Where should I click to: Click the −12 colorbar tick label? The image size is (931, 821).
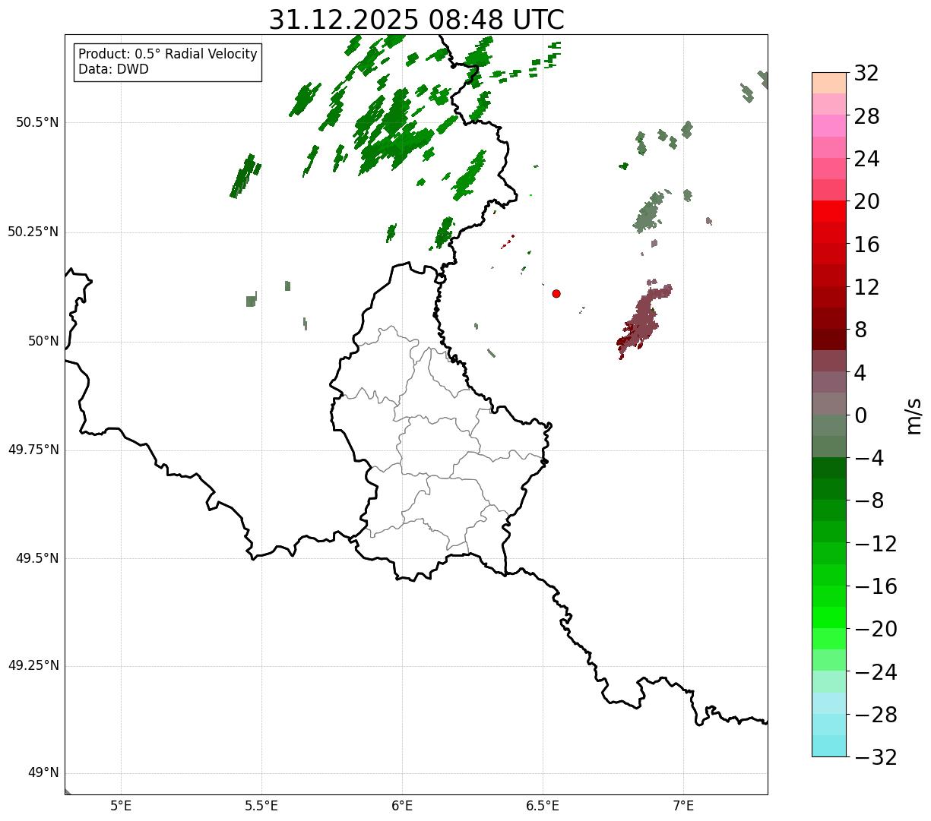[x=876, y=544]
